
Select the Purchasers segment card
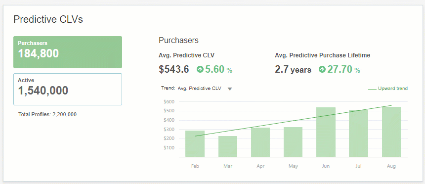coord(68,52)
